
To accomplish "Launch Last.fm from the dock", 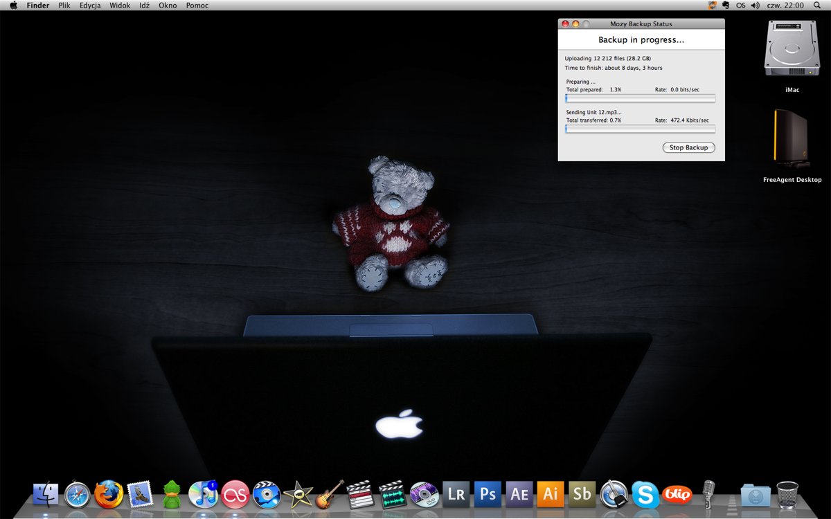I will click(235, 495).
